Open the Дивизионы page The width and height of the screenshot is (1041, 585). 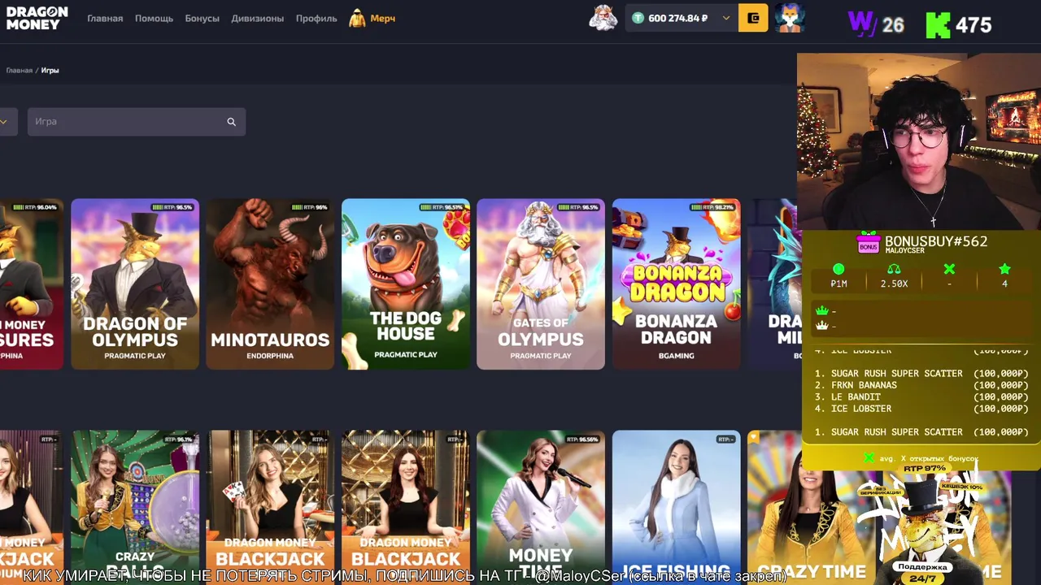(x=257, y=18)
